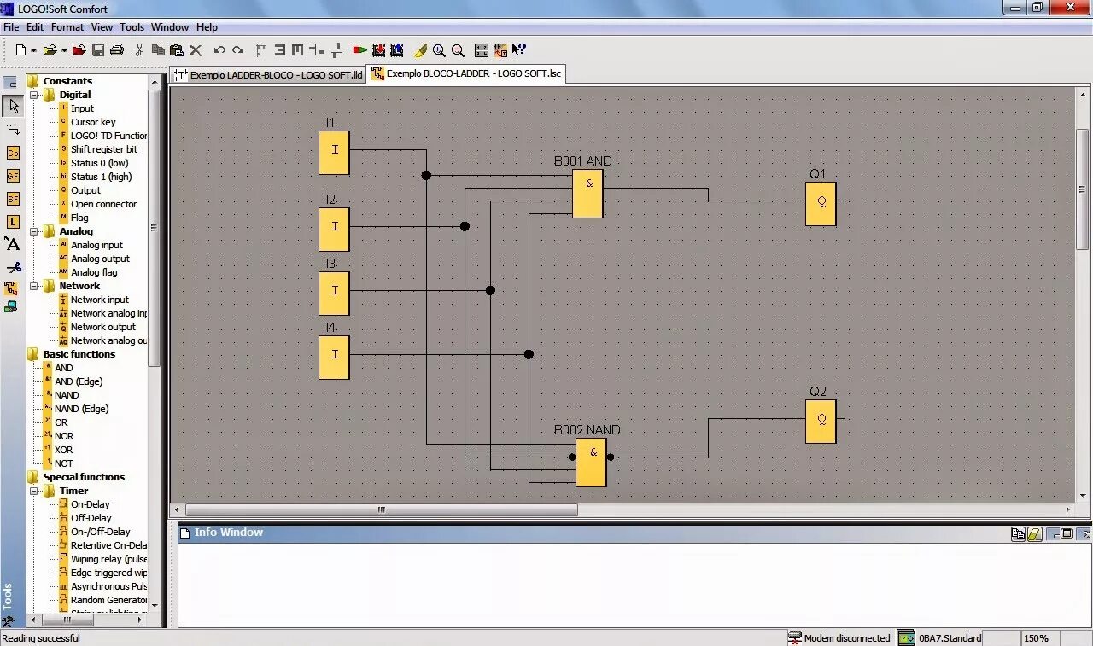Screen dimensions: 1093x646
Task: Open the Edit menu
Action: pyautogui.click(x=35, y=27)
